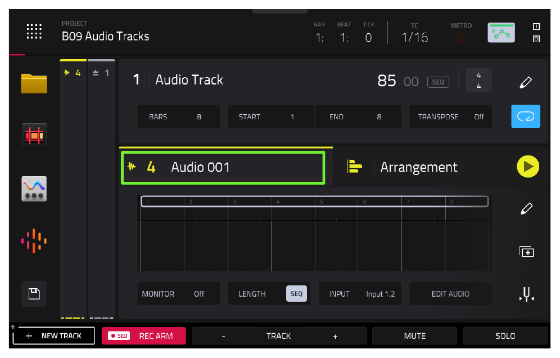Click bar 3 marker in timeline ruler
Viewport: 560px width, 358px height.
coord(234,202)
